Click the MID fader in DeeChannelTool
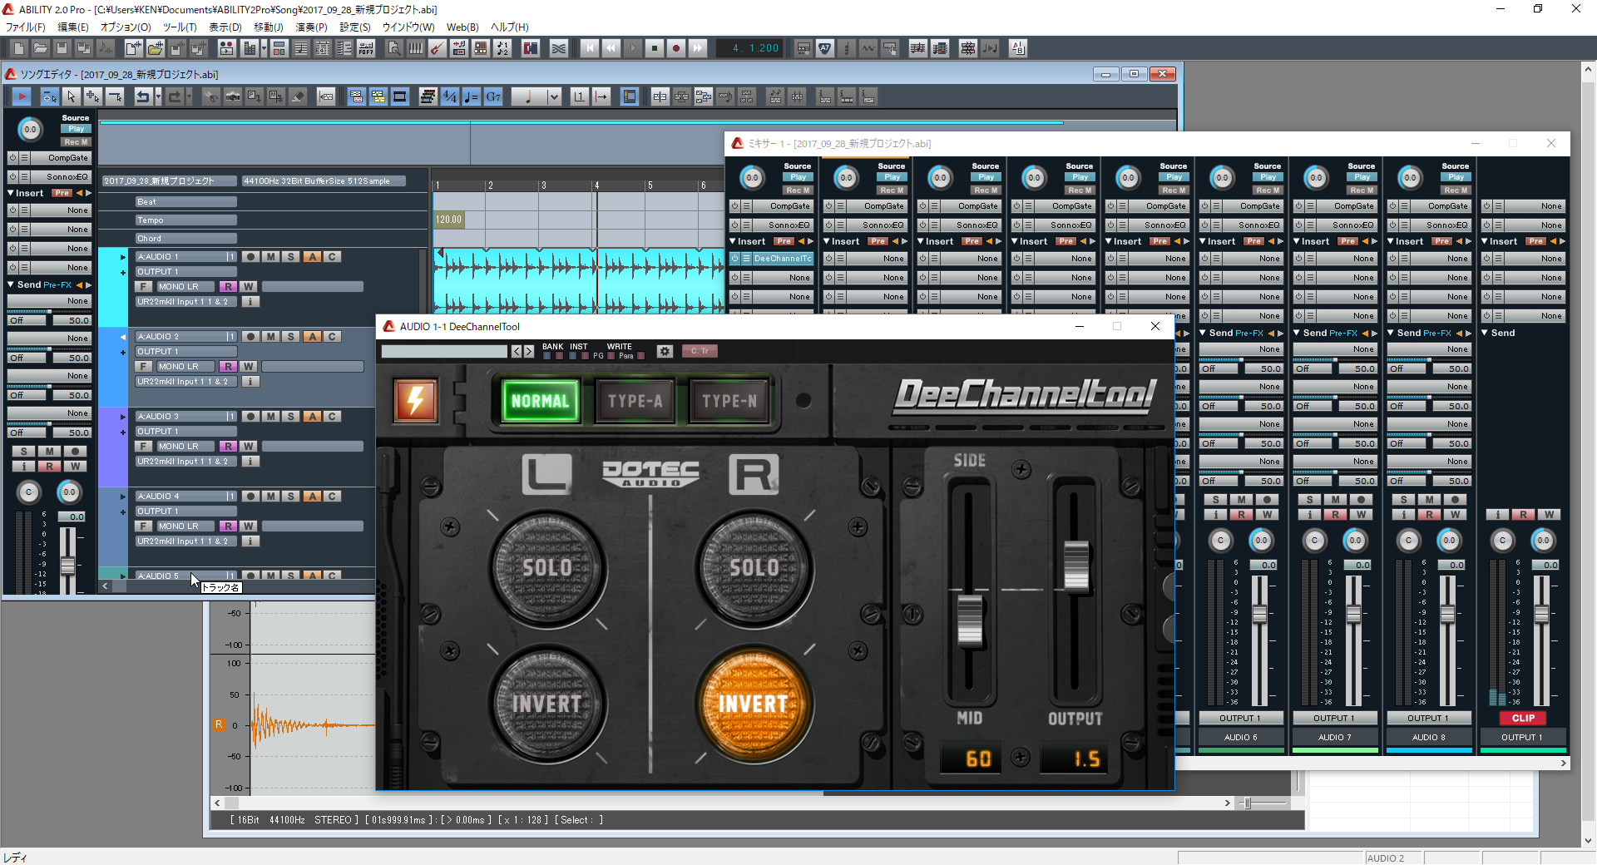The image size is (1597, 865). (x=969, y=620)
